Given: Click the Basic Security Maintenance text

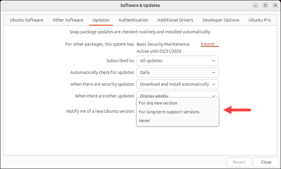Looking at the screenshot, I should [163, 44].
